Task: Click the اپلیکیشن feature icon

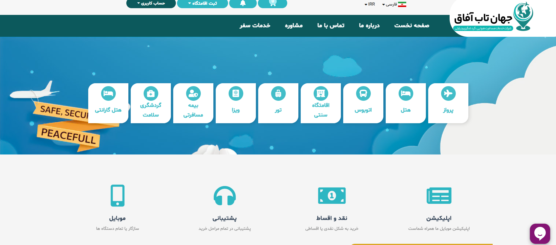Action: coord(439,195)
